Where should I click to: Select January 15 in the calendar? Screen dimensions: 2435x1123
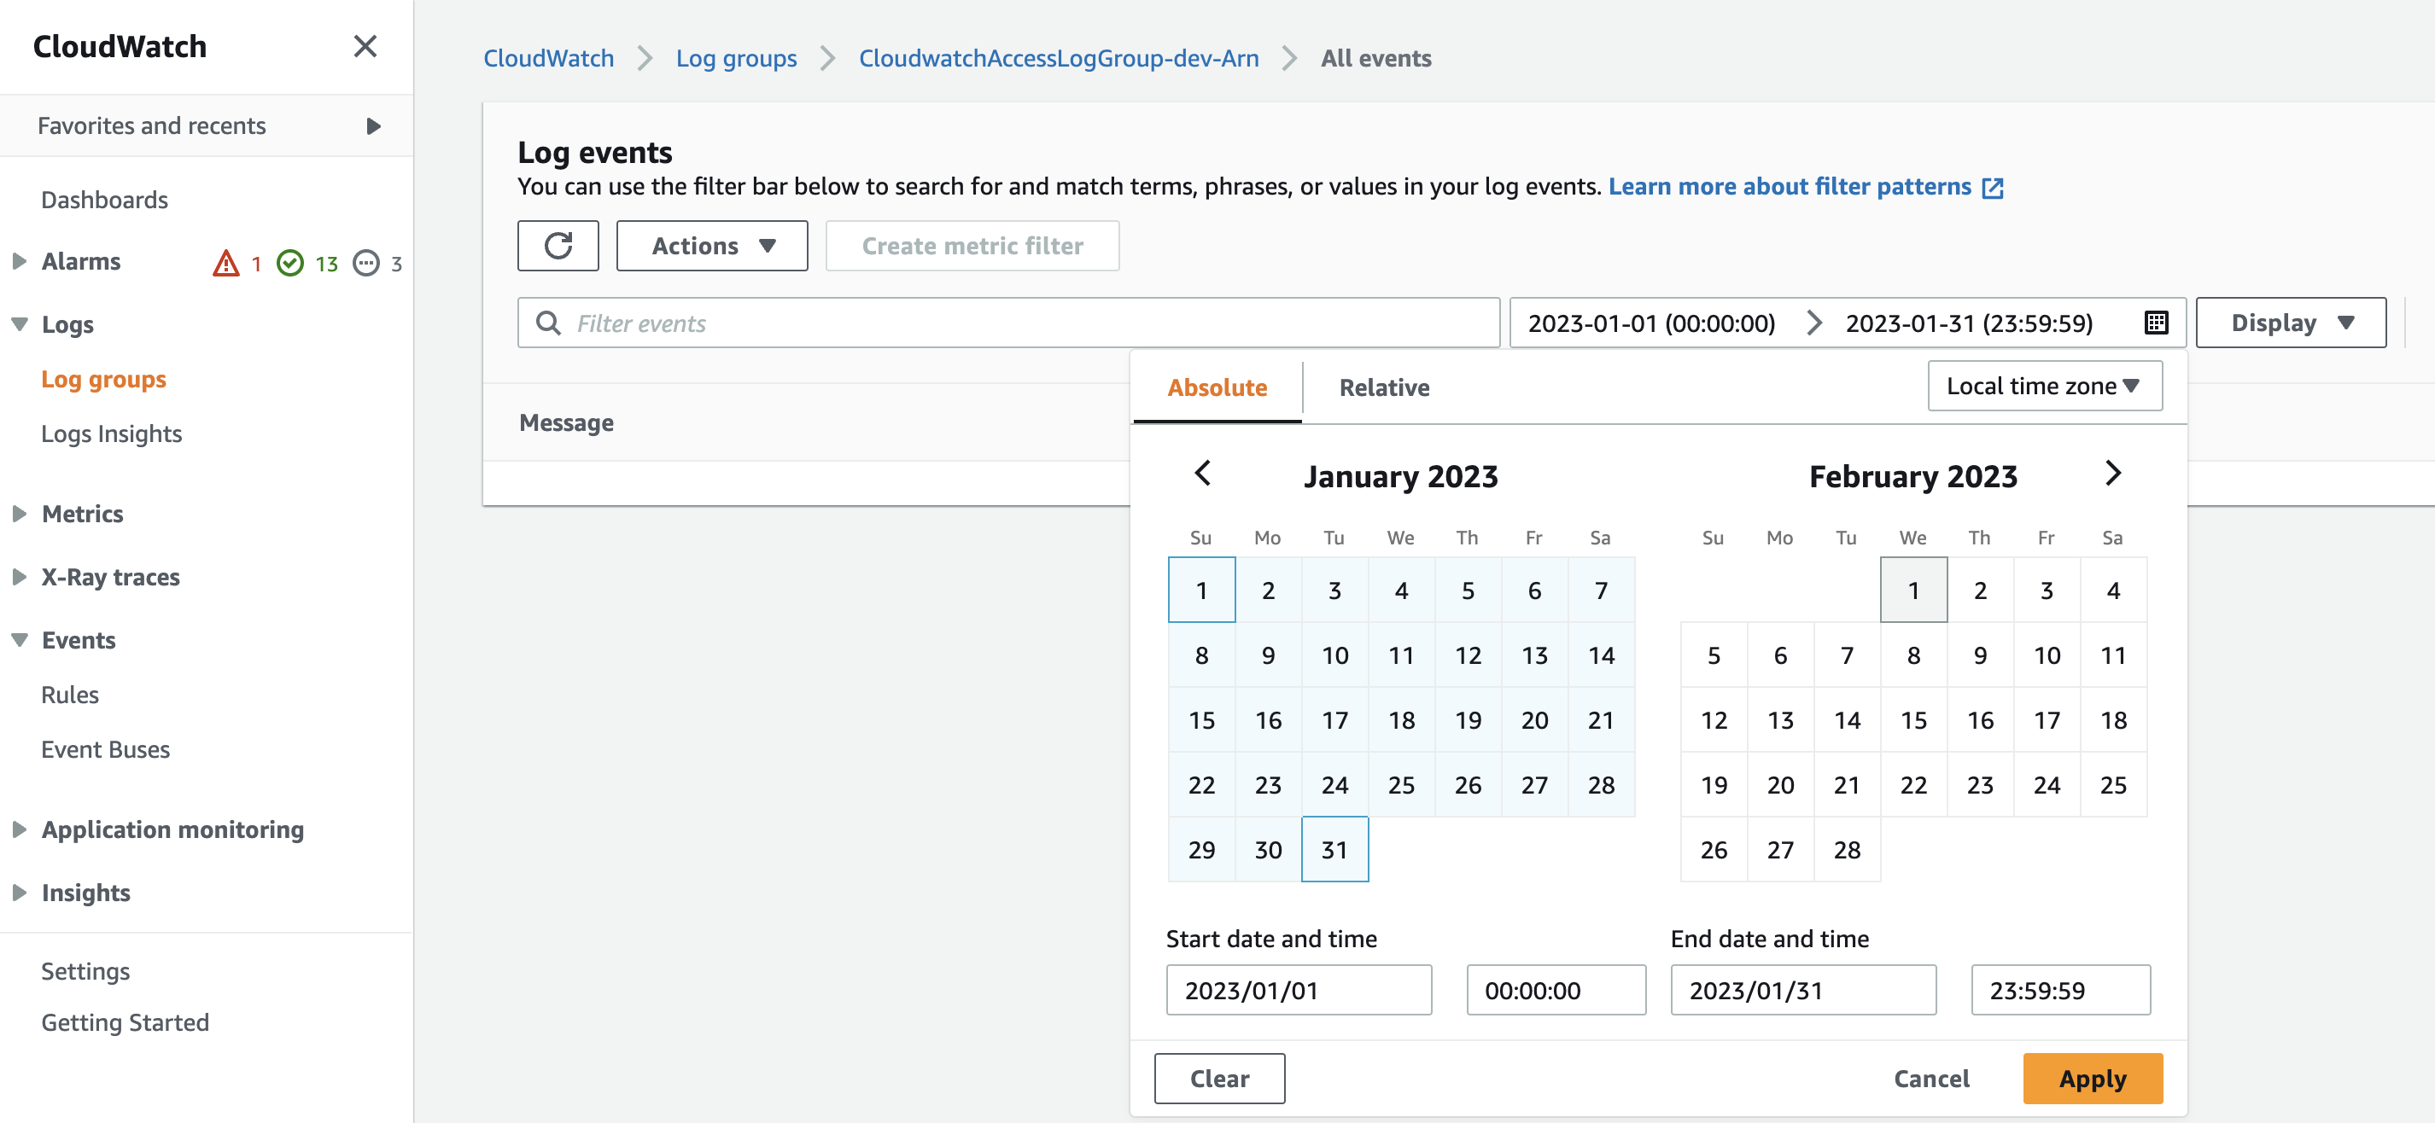click(x=1201, y=720)
